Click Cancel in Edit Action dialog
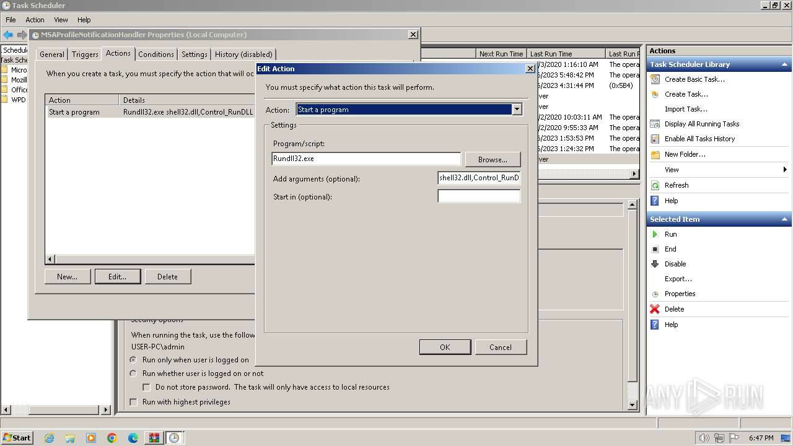Image resolution: width=793 pixels, height=446 pixels. (x=501, y=348)
